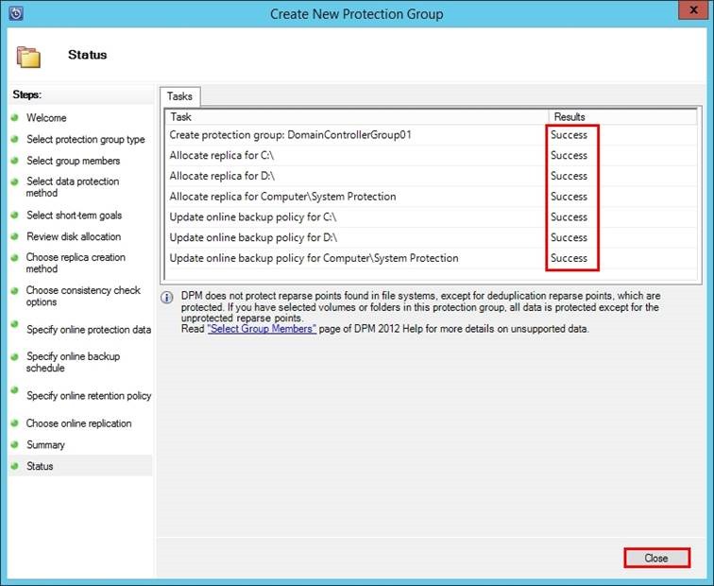The height and width of the screenshot is (586, 714).
Task: Open the Tasks tab
Action: (179, 96)
